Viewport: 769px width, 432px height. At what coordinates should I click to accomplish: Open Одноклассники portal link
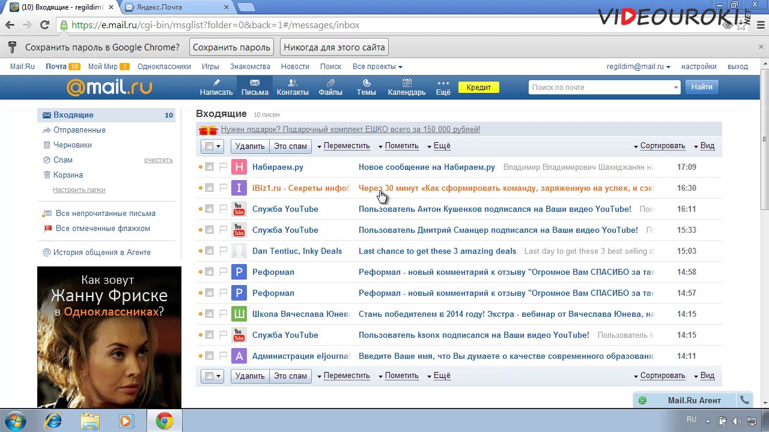tap(164, 67)
